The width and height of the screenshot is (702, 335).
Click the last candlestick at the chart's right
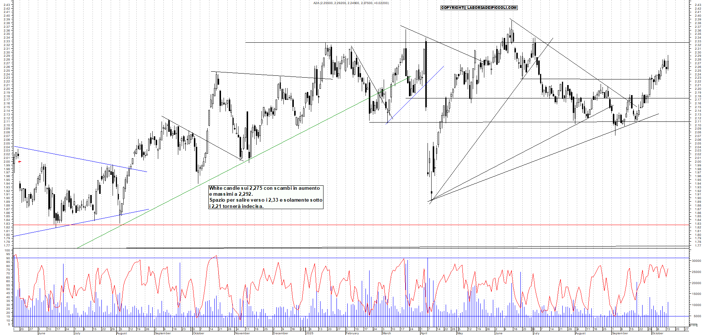coord(667,65)
